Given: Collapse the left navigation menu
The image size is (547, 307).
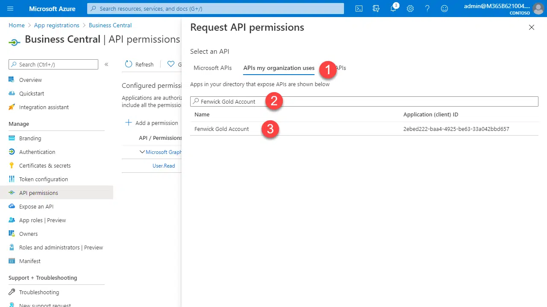Looking at the screenshot, I should tap(106, 64).
